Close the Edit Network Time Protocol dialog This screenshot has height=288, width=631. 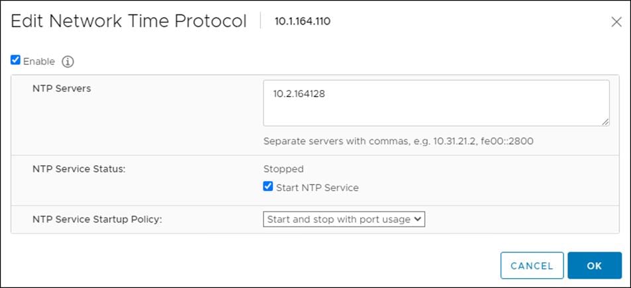click(x=616, y=22)
